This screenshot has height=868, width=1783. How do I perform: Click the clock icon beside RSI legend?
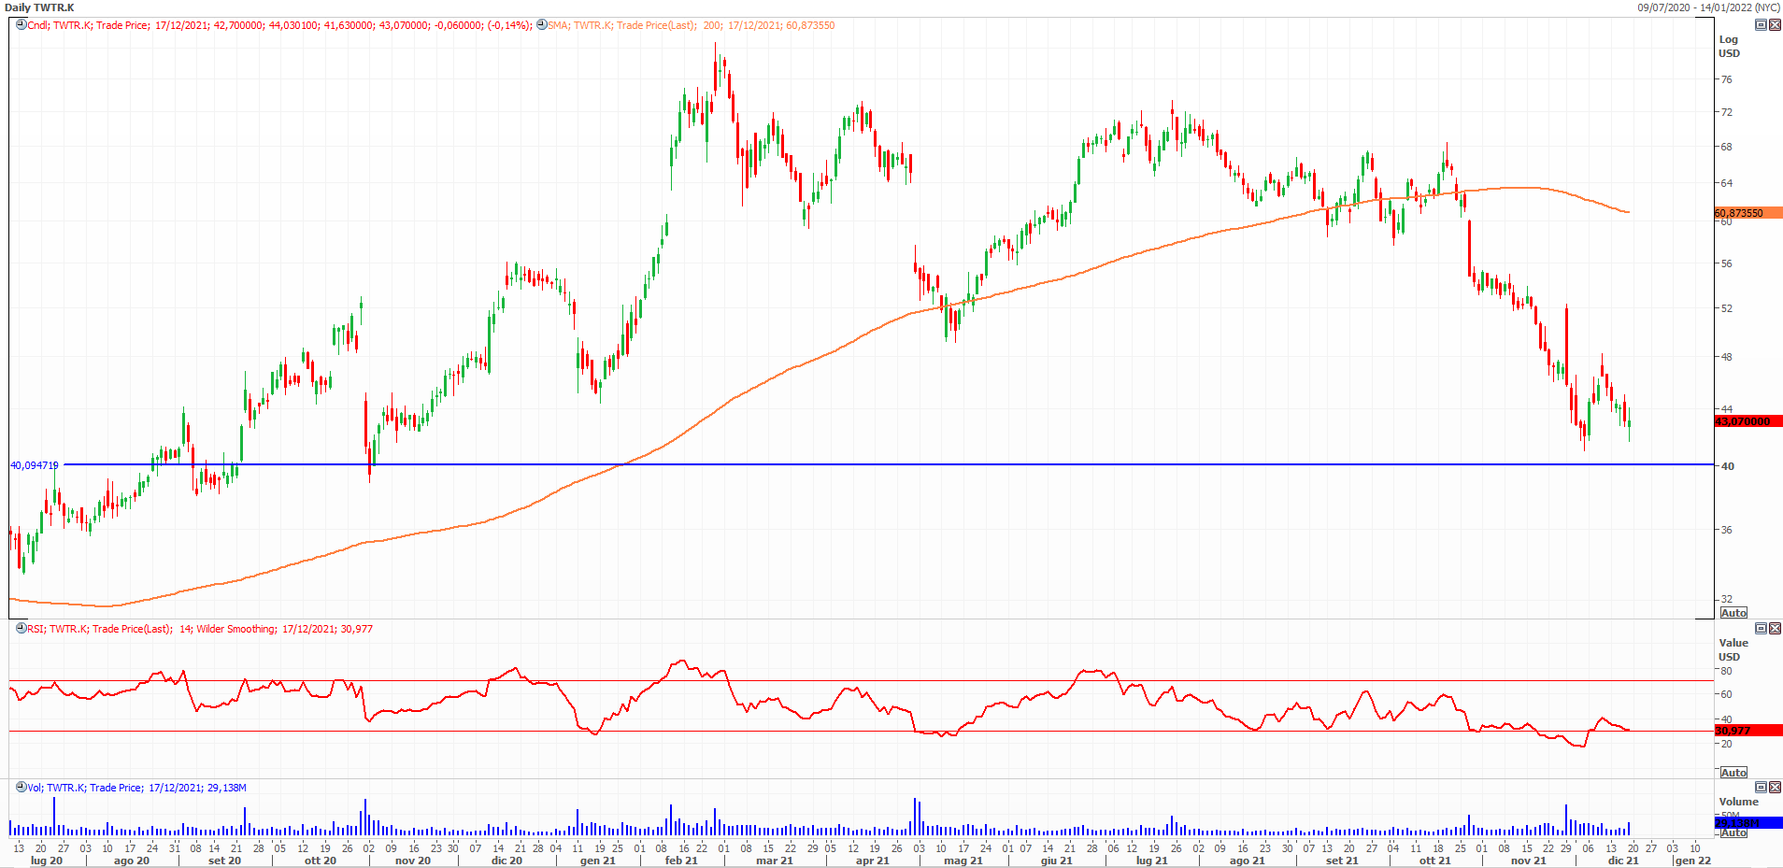[21, 629]
